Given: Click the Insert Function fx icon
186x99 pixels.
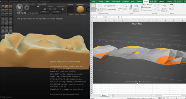Looking at the screenshot, I should 119,17.
